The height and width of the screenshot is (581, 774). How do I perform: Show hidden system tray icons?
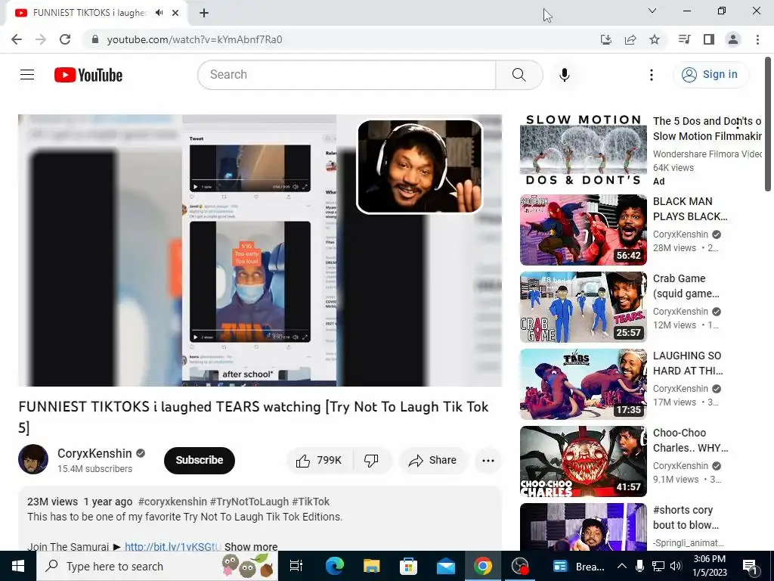pyautogui.click(x=622, y=566)
